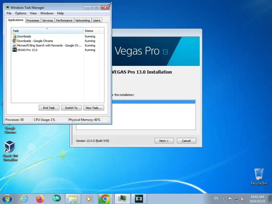Open the taskbar clock showing 04:03 AM
Screen dimensions: 272x204
[x=257, y=199]
